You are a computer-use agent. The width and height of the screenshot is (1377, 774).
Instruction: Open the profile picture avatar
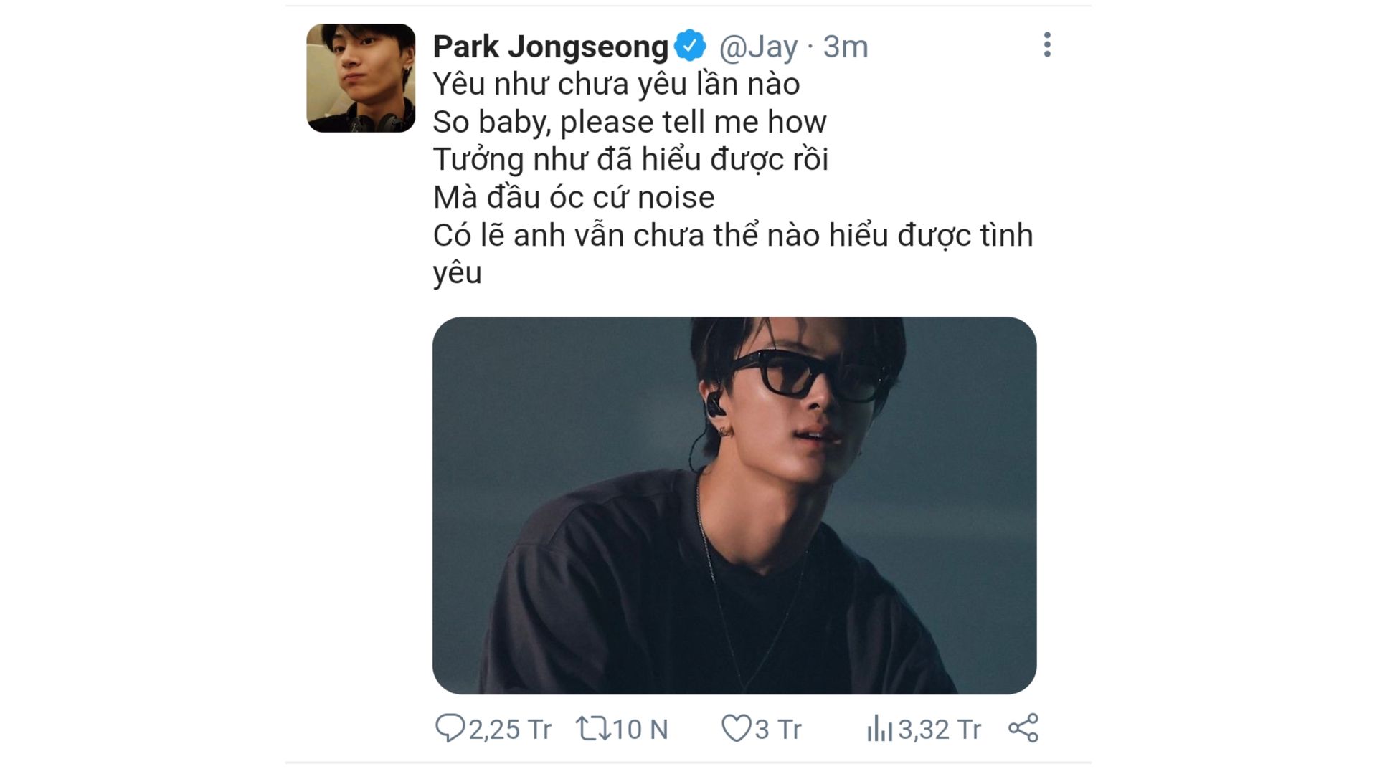(361, 78)
